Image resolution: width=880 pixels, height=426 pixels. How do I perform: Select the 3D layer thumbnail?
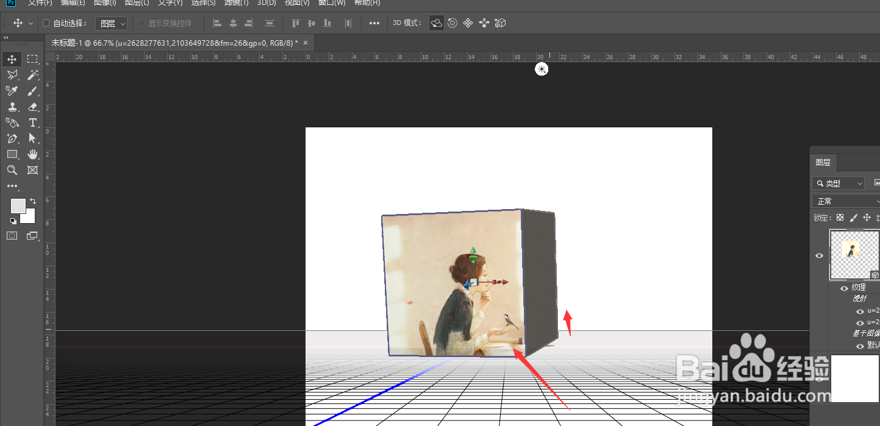pyautogui.click(x=854, y=254)
